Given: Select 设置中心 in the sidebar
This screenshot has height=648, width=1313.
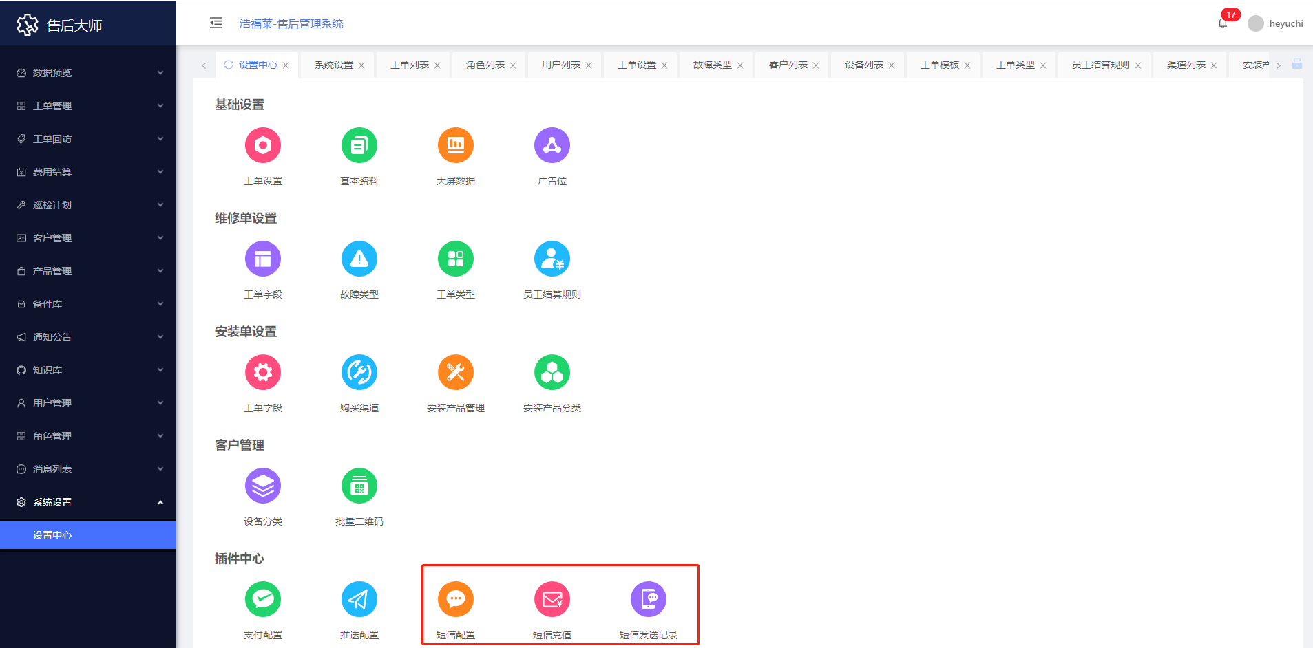Looking at the screenshot, I should (52, 535).
